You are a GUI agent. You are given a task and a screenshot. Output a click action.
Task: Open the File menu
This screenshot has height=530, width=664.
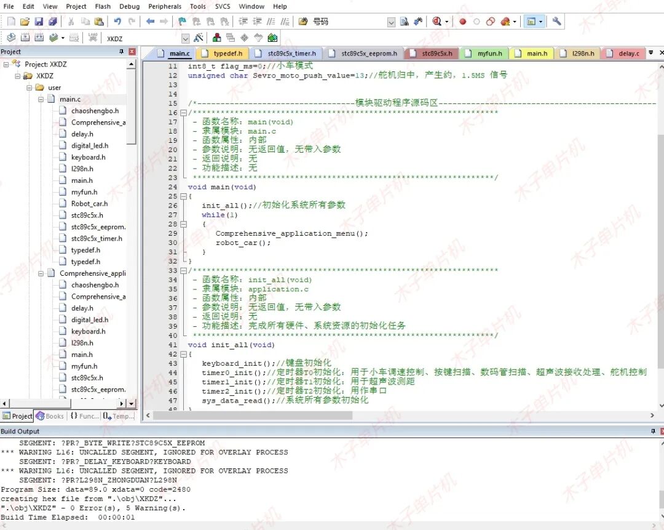coord(9,6)
